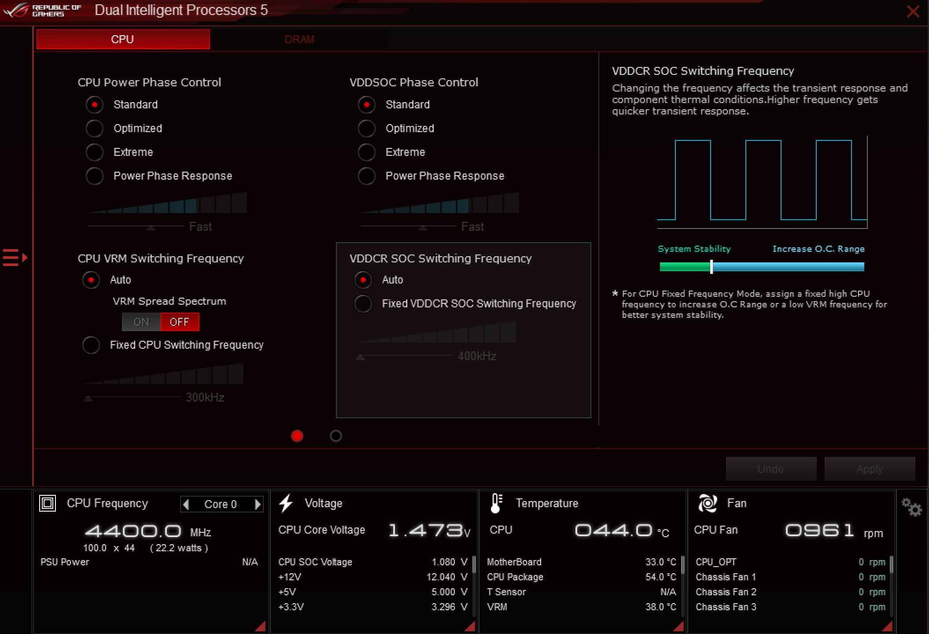
Task: Click CPU Power Phase Response slider handle
Action: 151,228
